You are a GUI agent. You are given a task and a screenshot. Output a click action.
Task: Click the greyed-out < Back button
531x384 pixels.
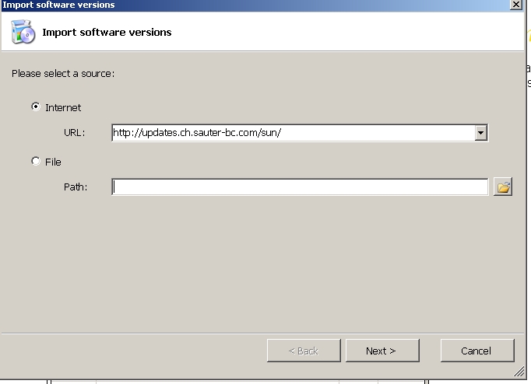[x=303, y=351]
